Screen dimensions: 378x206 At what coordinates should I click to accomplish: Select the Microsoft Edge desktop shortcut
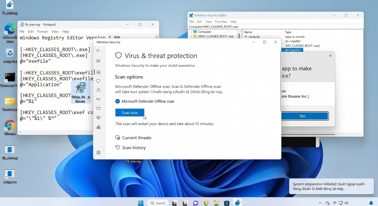point(10,33)
